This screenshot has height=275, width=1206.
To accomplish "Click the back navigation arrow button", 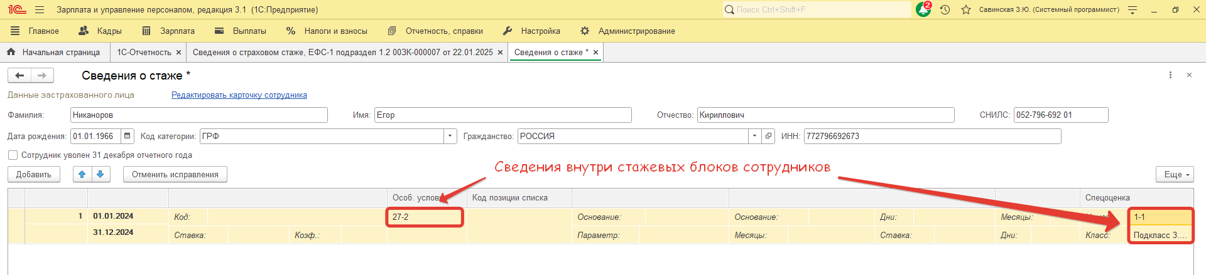I will pos(19,76).
